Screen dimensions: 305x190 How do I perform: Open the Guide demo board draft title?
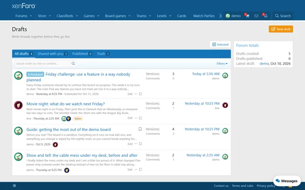click(x=69, y=130)
